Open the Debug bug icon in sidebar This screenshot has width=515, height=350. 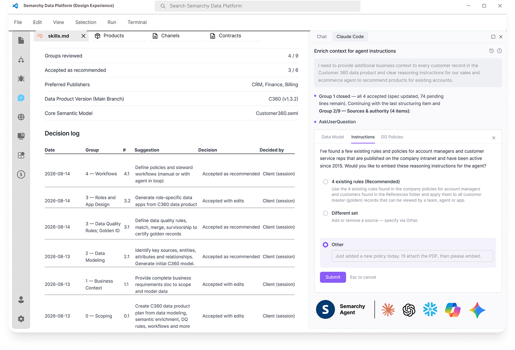pyautogui.click(x=21, y=79)
